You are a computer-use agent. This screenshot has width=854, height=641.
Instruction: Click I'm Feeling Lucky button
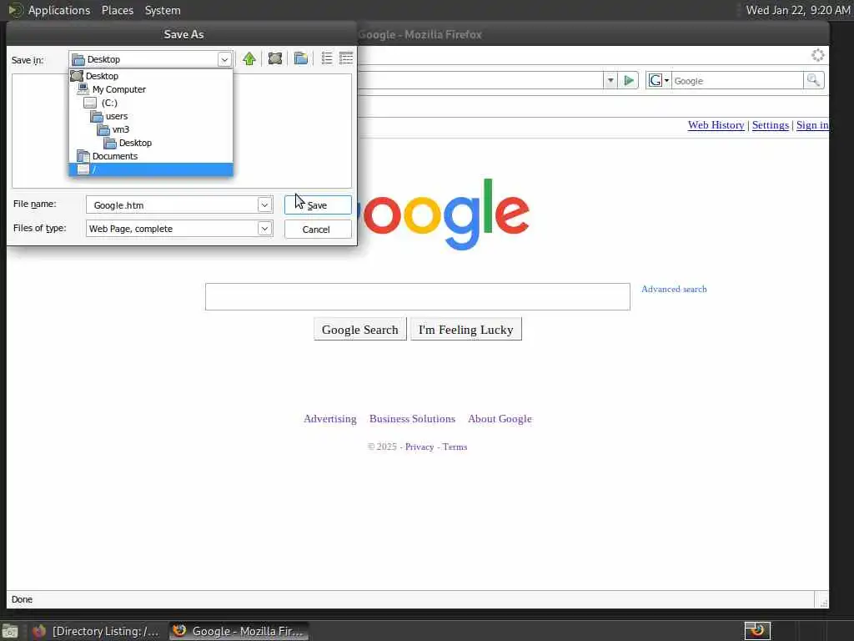[x=465, y=329]
